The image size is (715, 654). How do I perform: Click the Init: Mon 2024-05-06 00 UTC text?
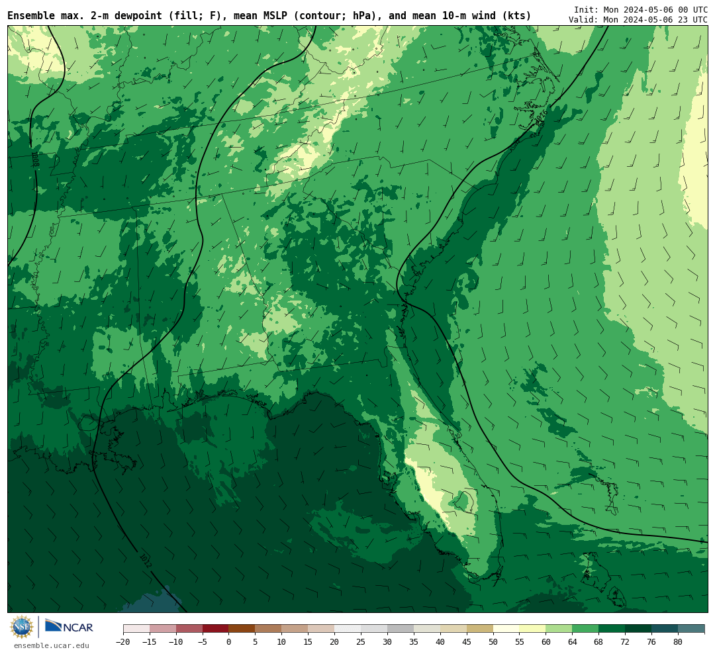[x=640, y=9]
